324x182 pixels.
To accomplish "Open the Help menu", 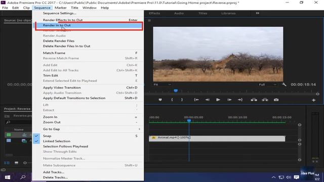I will tap(105, 8).
